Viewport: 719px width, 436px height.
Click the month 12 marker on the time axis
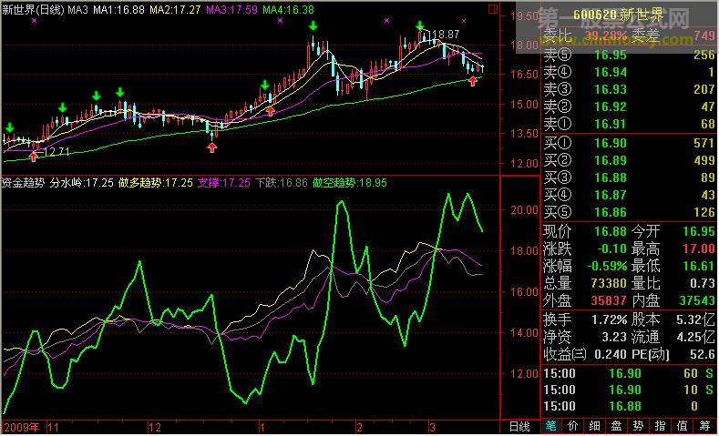click(x=155, y=428)
